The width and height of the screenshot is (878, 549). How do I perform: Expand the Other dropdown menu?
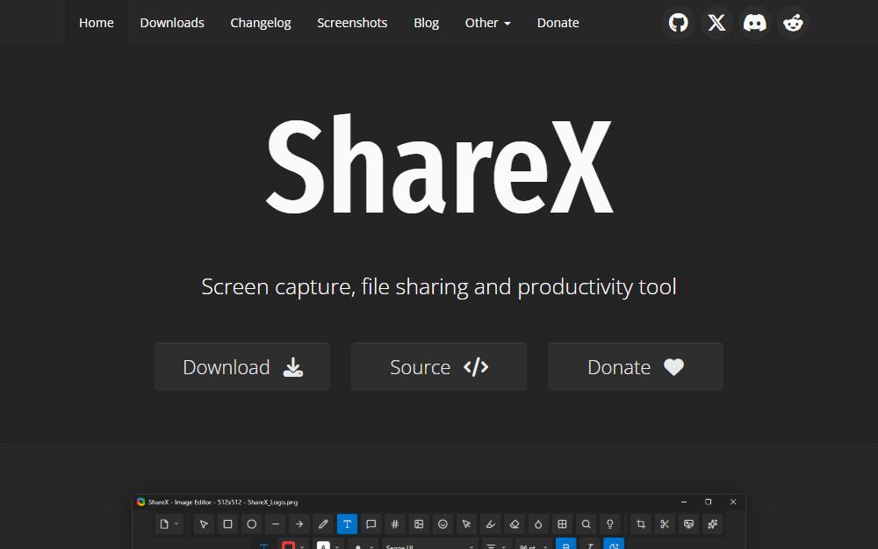pos(487,23)
